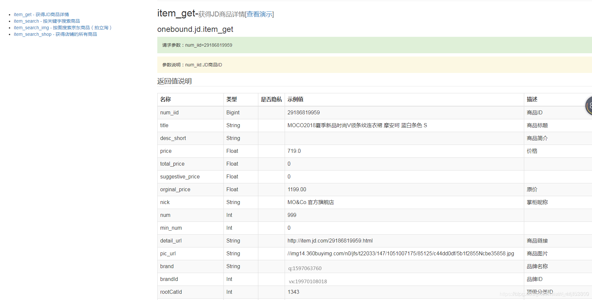Select the total_price name cell
This screenshot has height=300, width=592.
click(191, 164)
